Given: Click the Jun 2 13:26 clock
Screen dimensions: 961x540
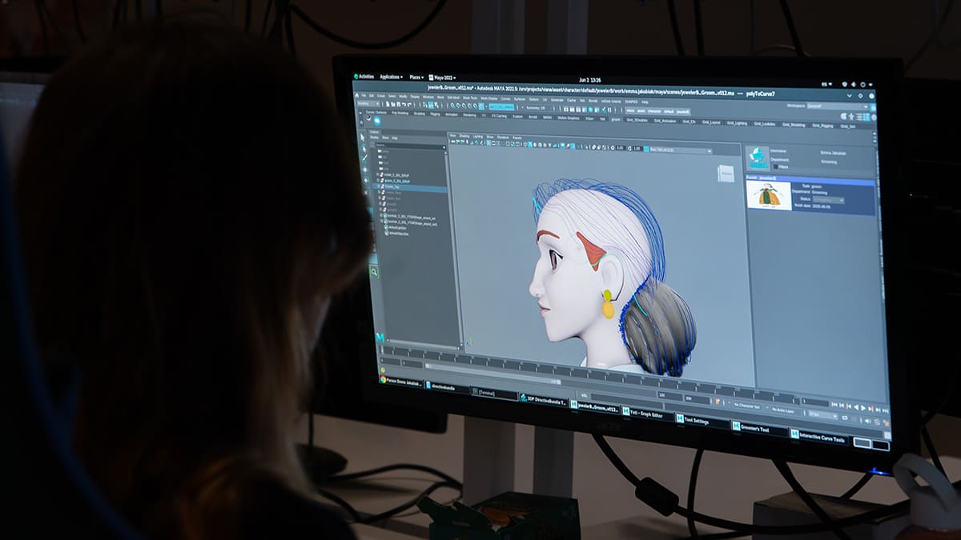Looking at the screenshot, I should [589, 81].
